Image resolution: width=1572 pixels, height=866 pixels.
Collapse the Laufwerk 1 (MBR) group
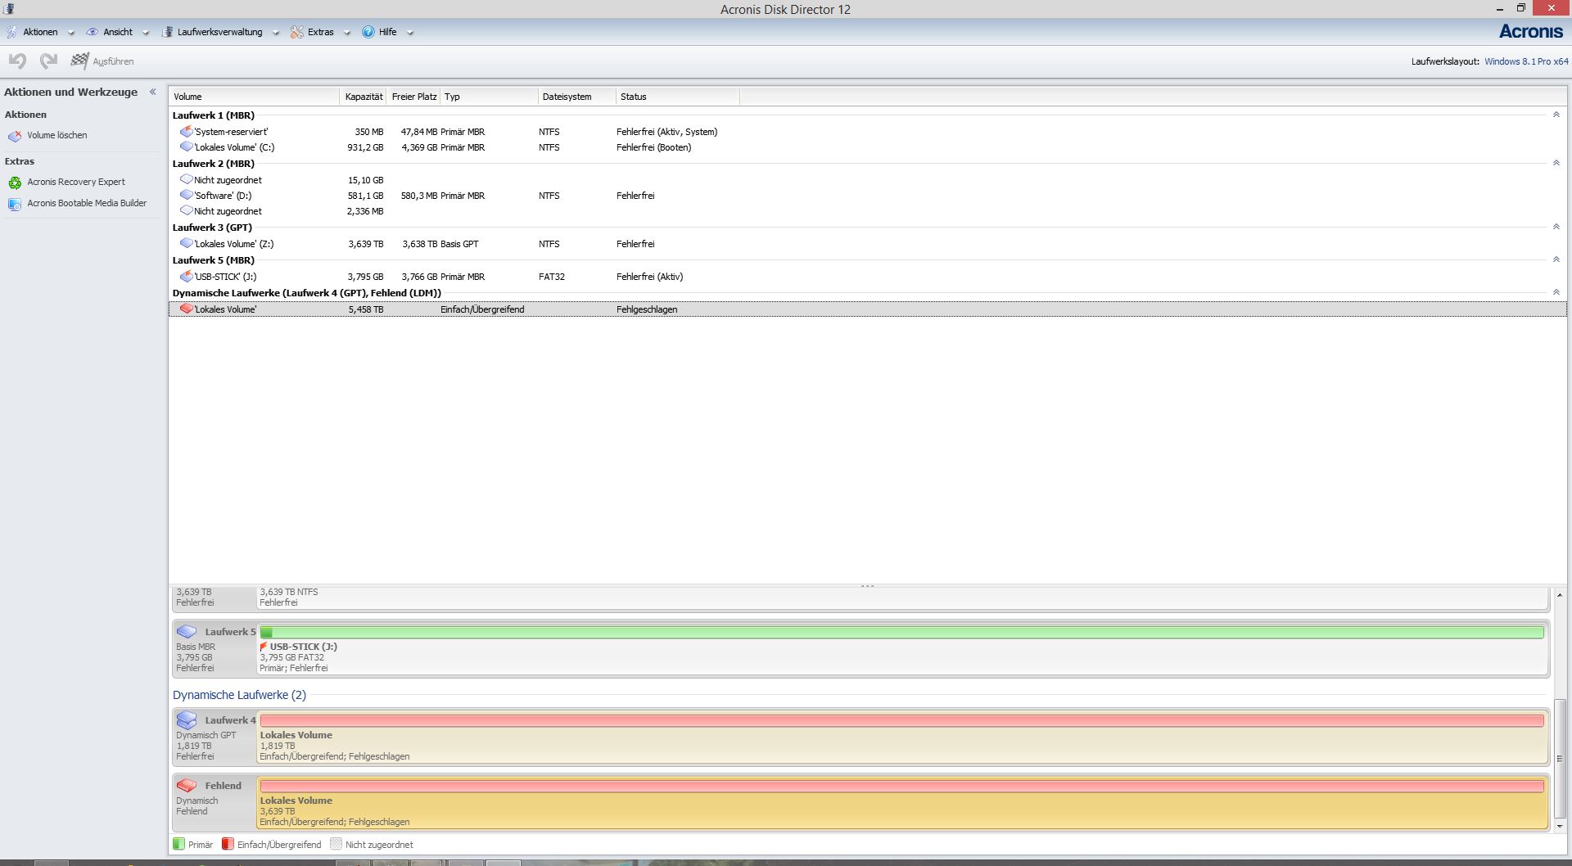point(1556,115)
